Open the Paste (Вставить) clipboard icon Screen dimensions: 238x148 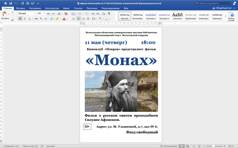click(x=5, y=14)
